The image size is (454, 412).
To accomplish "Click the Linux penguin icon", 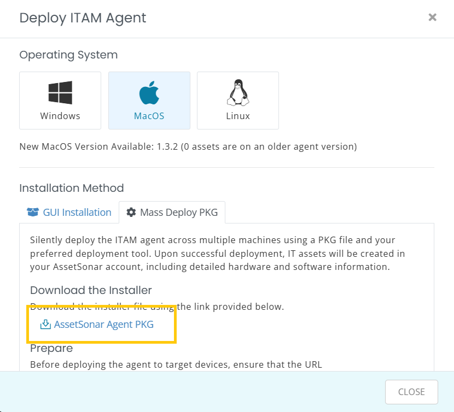I will pyautogui.click(x=238, y=92).
